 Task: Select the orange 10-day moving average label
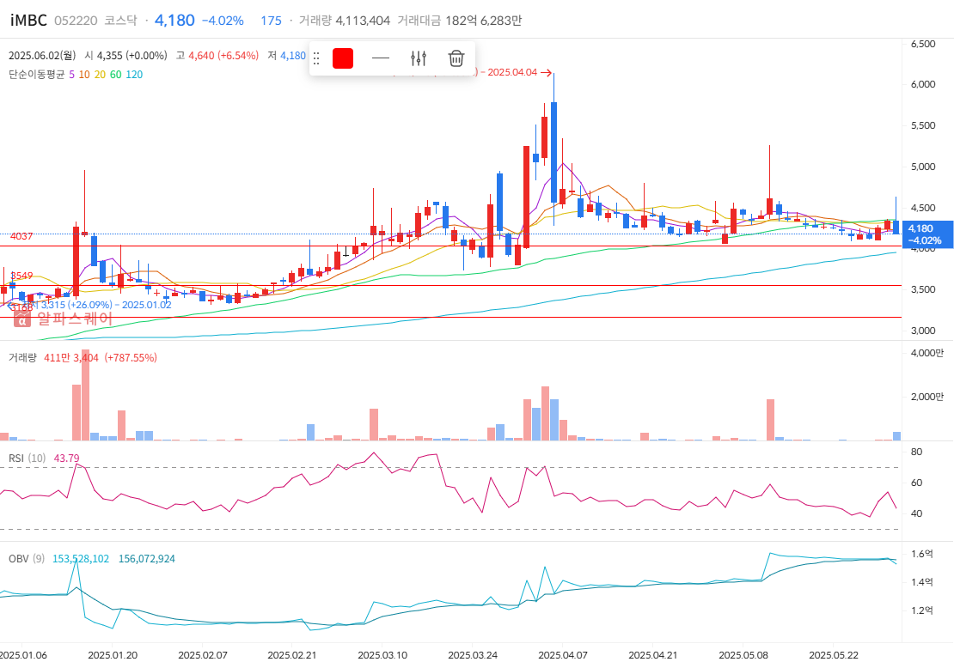(84, 75)
